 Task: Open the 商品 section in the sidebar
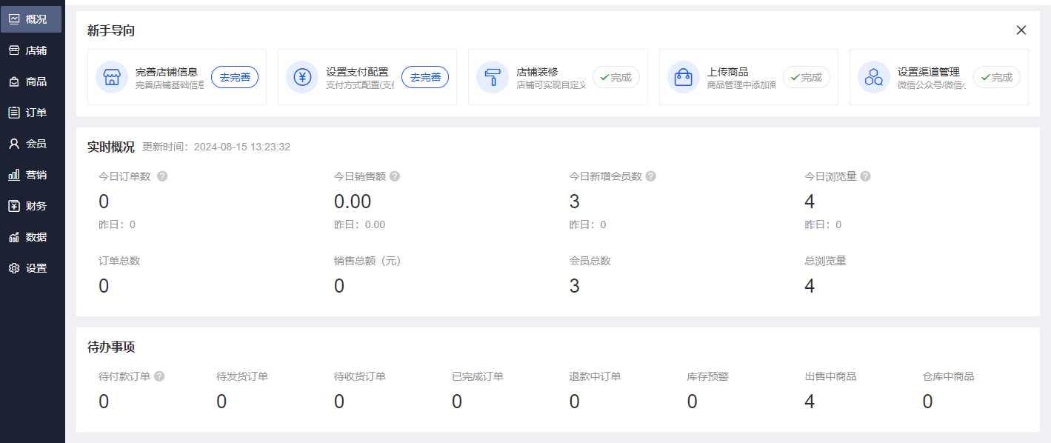[33, 81]
